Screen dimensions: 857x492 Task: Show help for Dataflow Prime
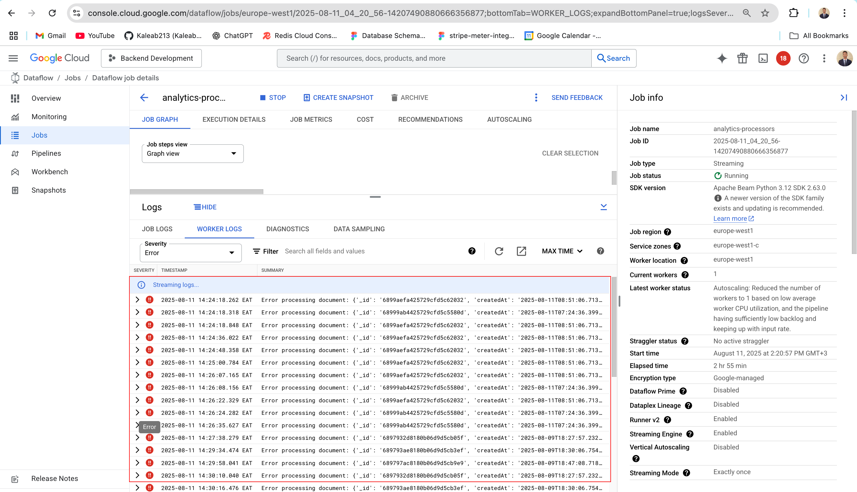point(683,391)
